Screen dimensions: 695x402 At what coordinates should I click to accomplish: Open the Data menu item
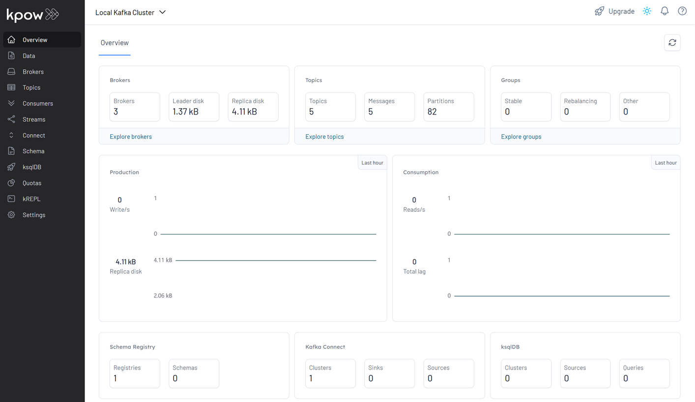[x=42, y=56]
